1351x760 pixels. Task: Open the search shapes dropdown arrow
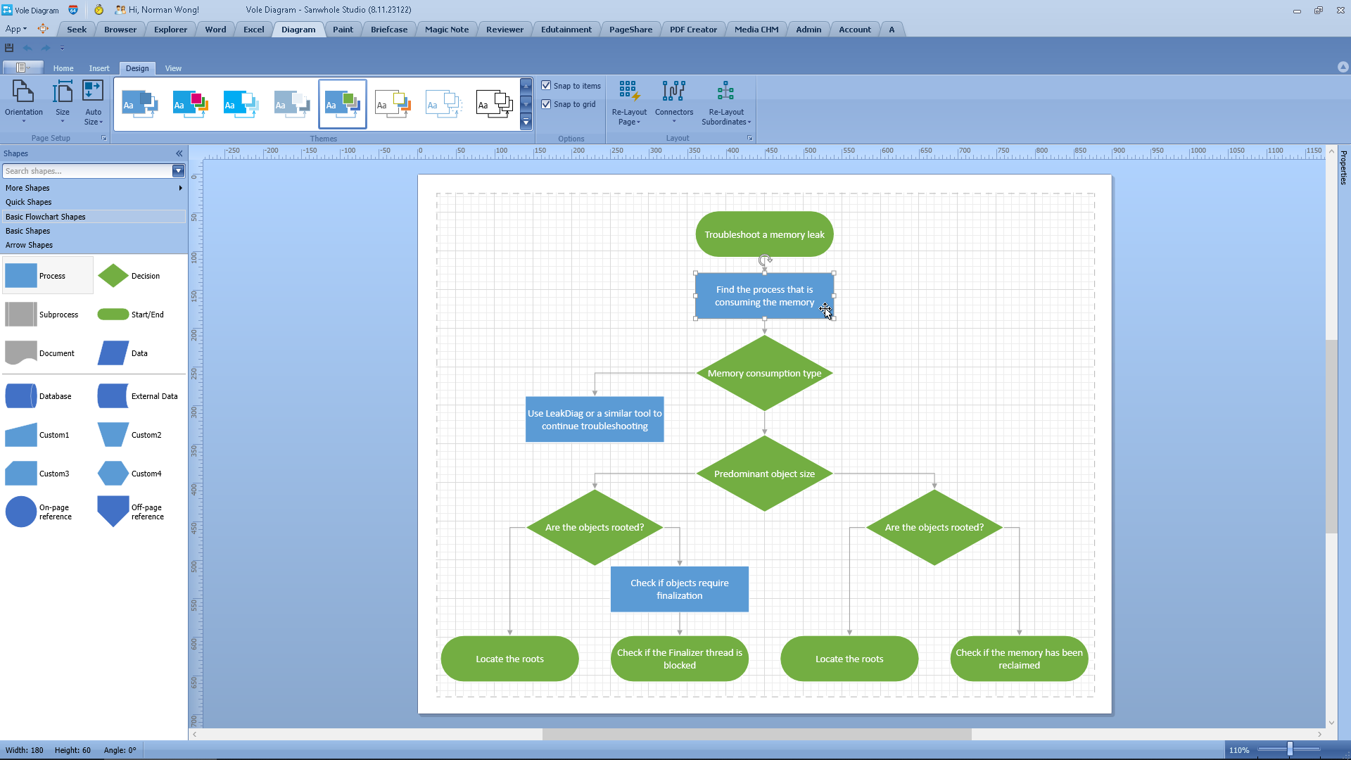point(178,171)
